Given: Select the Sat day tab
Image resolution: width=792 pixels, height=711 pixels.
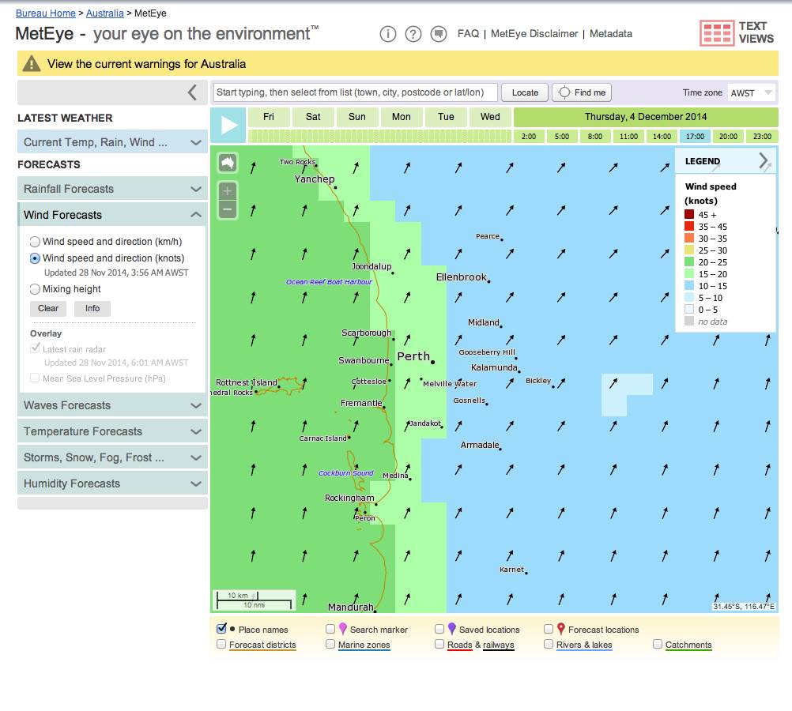Looking at the screenshot, I should (x=313, y=117).
